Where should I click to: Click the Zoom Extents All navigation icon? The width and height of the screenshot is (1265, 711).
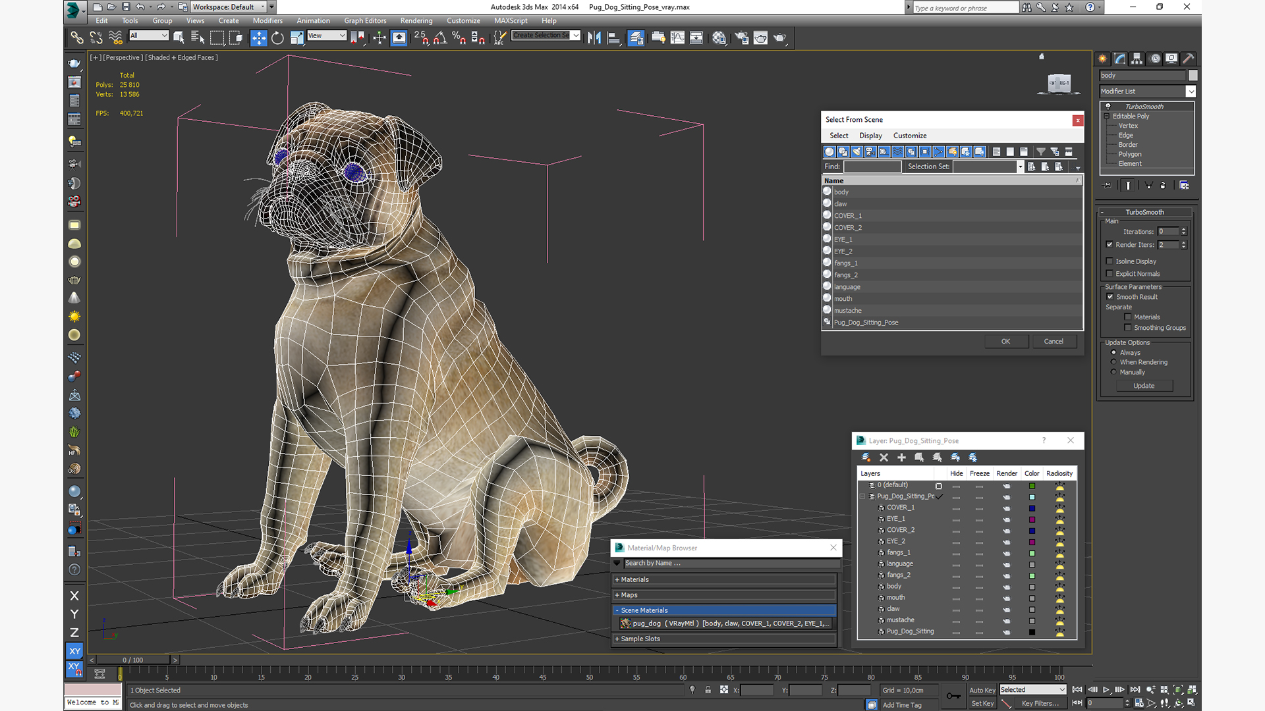(1191, 690)
